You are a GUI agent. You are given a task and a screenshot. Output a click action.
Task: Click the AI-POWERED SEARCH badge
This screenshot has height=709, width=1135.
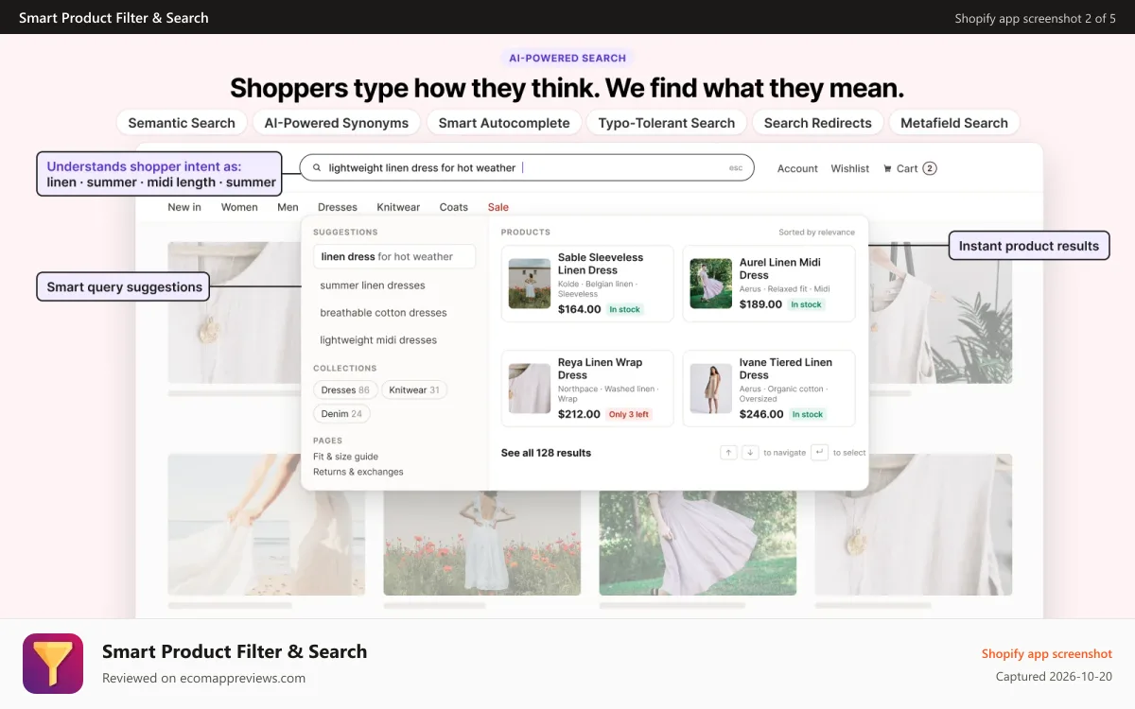tap(567, 58)
